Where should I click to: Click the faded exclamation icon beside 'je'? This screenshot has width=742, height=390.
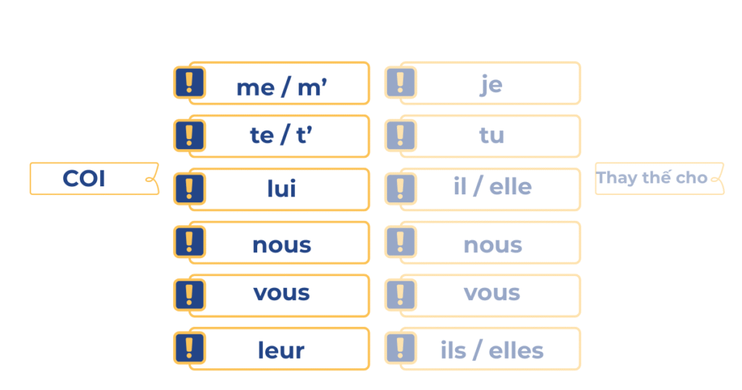[x=401, y=83]
